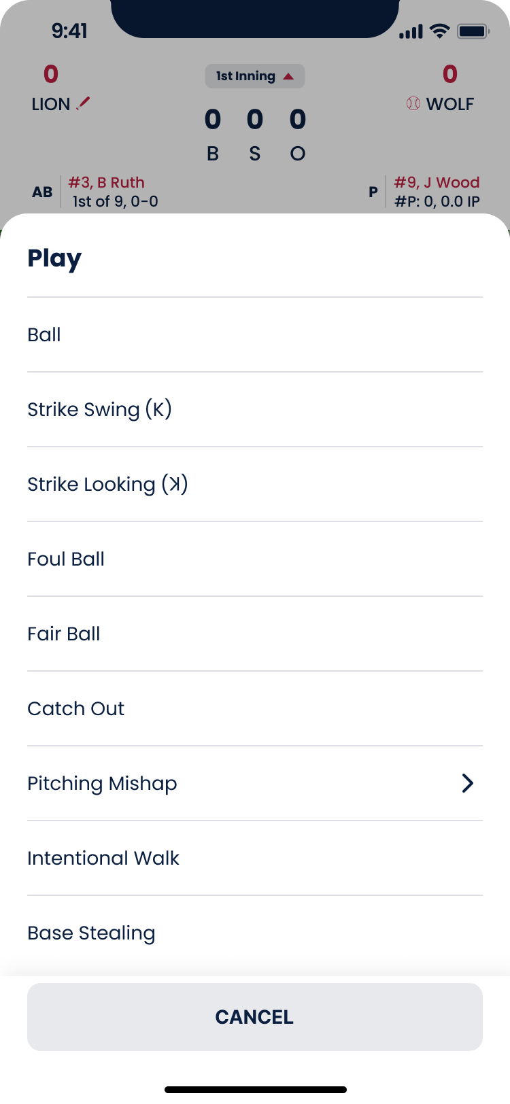Tap the battery status icon
This screenshot has width=510, height=1104.
tap(473, 31)
